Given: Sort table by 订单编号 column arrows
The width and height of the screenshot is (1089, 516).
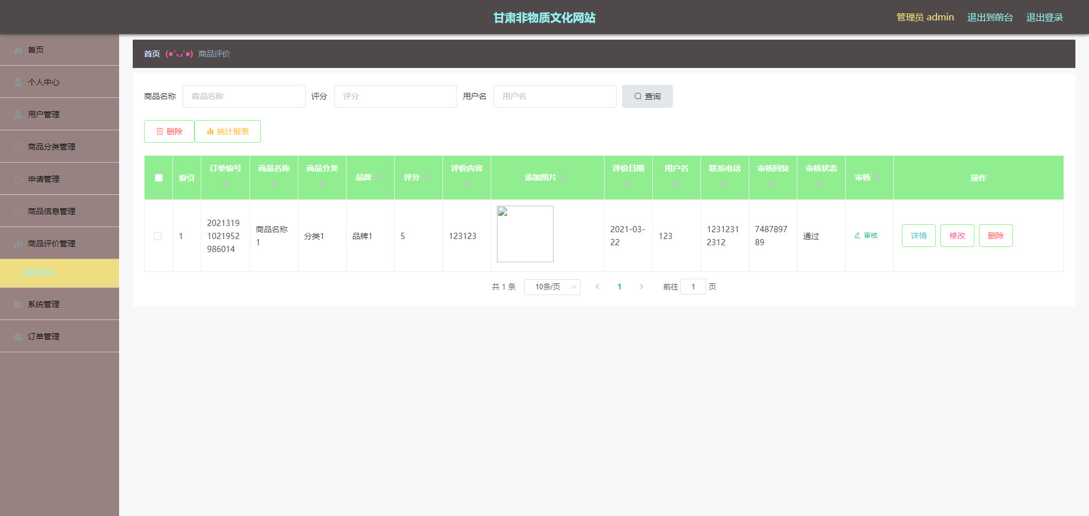Looking at the screenshot, I should coord(225,184).
